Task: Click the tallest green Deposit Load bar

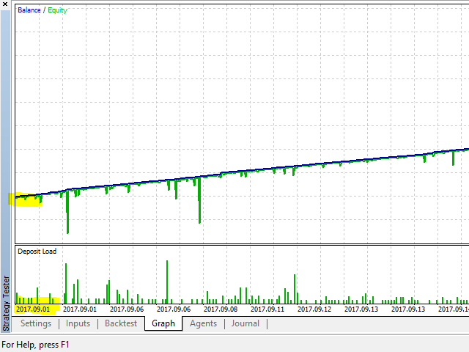Action: click(167, 281)
